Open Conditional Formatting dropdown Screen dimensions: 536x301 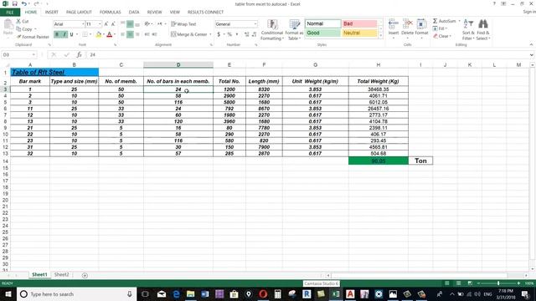[271, 30]
